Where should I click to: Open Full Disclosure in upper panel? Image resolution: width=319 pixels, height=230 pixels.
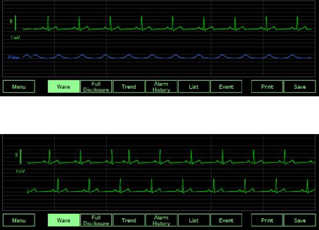[x=96, y=87]
